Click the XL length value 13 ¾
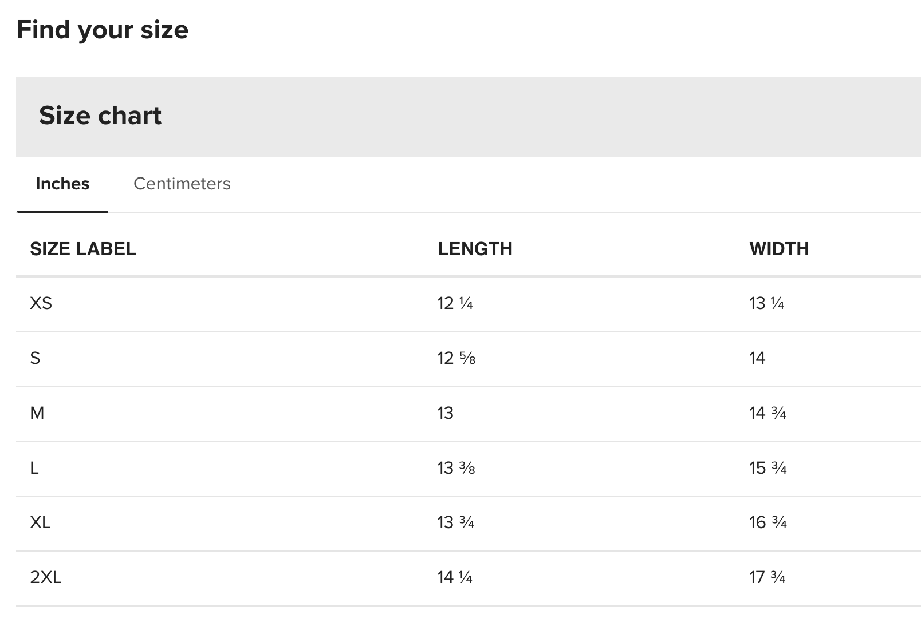The image size is (921, 642). (x=456, y=522)
